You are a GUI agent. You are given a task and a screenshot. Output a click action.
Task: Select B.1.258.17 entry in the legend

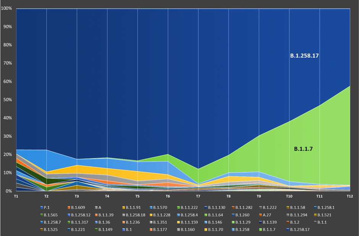[x=301, y=229]
